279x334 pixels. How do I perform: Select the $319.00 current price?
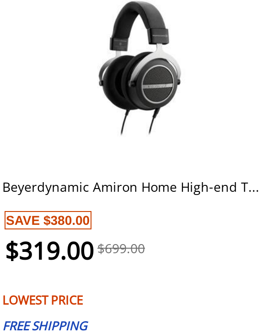[49, 250]
